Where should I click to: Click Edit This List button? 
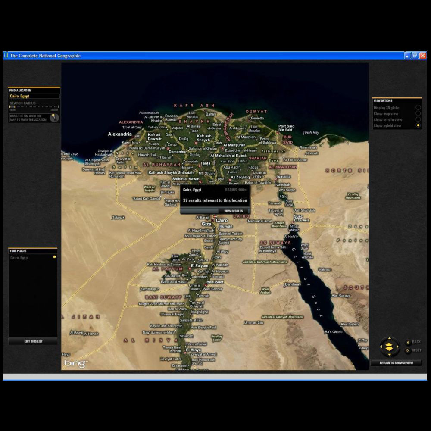point(33,341)
